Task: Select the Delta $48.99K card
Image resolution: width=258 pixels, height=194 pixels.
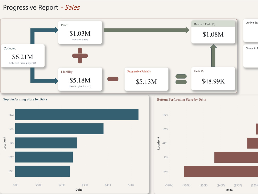Action: [213, 79]
